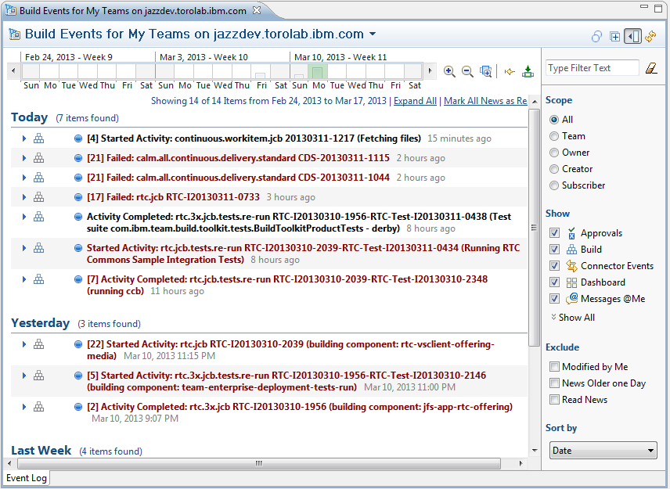Click the Last Week section heading
The image size is (670, 489).
click(x=41, y=451)
